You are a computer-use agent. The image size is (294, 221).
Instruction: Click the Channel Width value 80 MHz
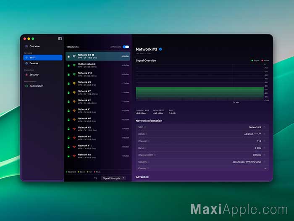pos(257,155)
